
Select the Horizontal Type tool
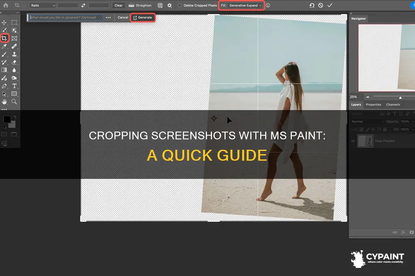pos(14,86)
